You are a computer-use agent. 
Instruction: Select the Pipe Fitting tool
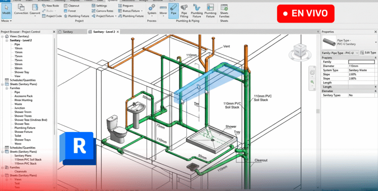coord(184,11)
